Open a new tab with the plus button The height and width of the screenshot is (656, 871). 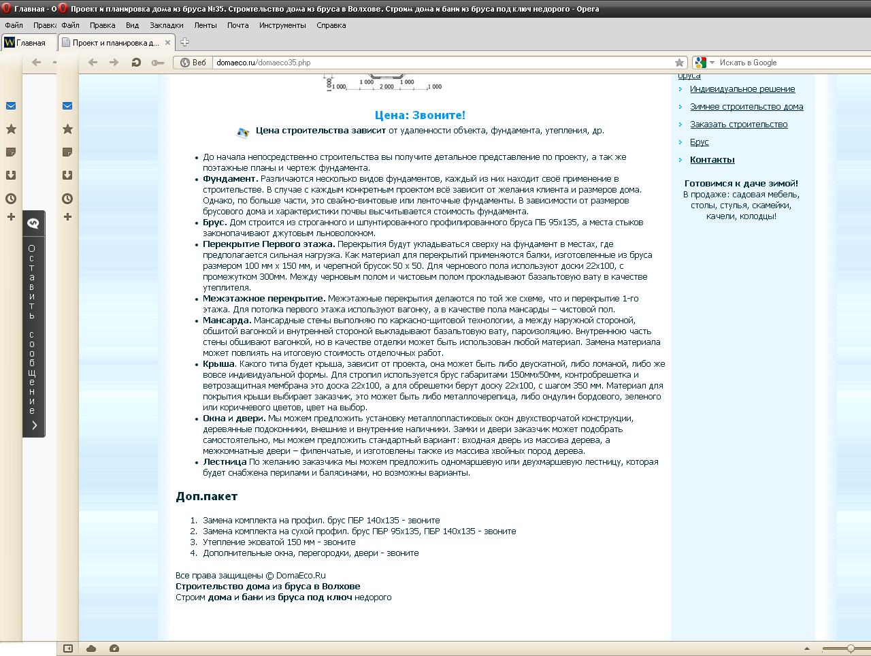[184, 42]
